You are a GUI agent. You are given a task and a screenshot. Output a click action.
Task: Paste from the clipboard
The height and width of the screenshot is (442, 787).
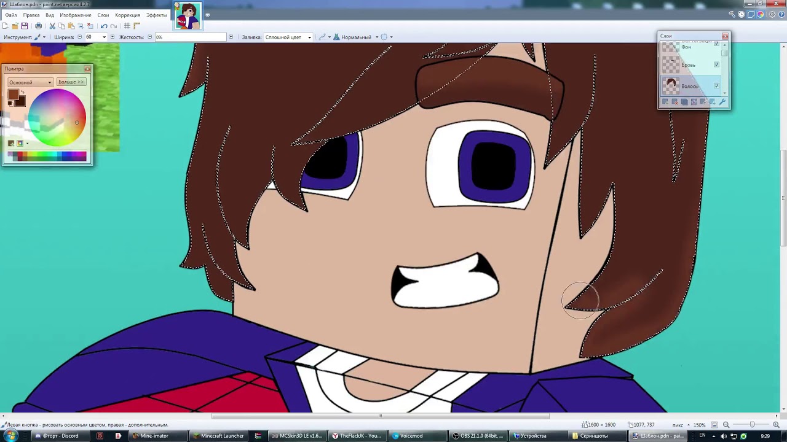pos(71,26)
